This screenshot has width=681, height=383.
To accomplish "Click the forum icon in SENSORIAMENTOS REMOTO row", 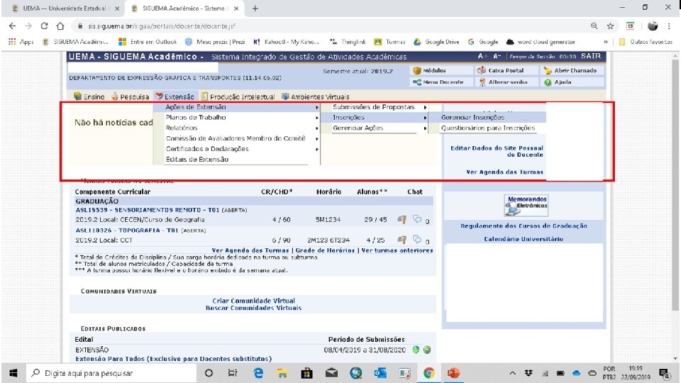I will click(x=402, y=220).
